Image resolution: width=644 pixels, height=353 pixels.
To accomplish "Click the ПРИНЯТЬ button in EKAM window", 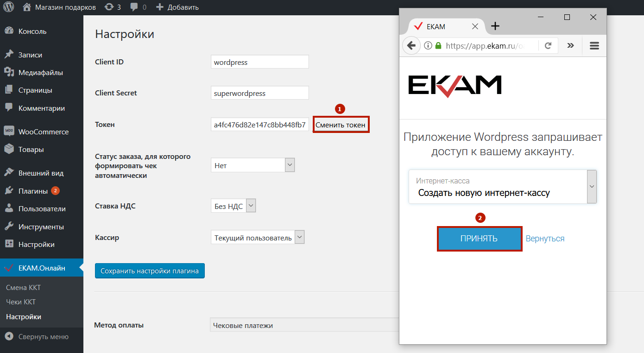I will tap(480, 239).
